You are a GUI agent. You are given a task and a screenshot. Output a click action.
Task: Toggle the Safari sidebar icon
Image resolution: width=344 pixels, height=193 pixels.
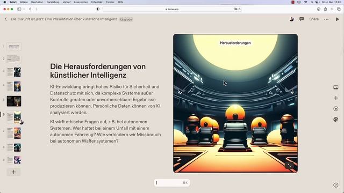(x=19, y=9)
